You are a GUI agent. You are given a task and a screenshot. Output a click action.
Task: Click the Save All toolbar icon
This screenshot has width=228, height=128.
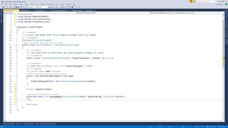pyautogui.click(x=19, y=7)
